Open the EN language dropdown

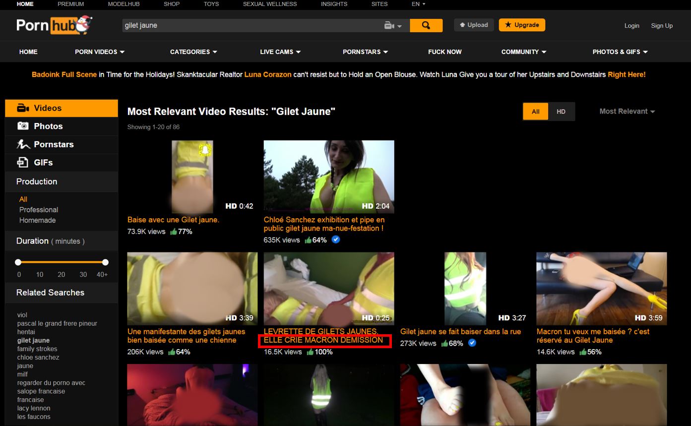pos(418,4)
